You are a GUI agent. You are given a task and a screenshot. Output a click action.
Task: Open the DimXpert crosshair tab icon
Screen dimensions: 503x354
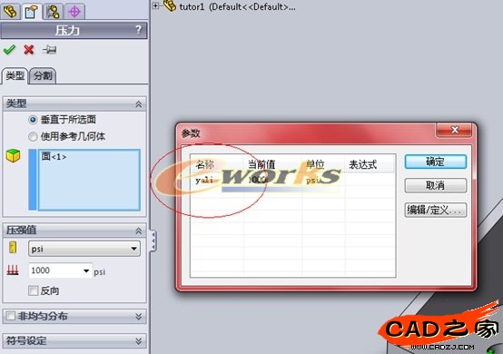pos(74,12)
